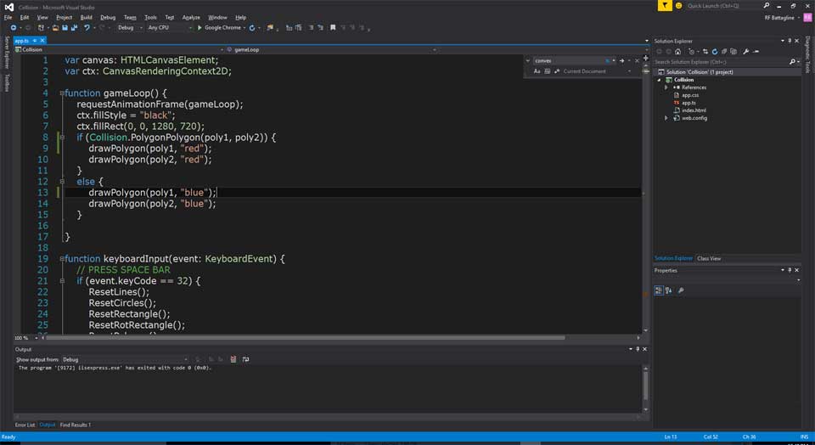This screenshot has width=815, height=445.
Task: Open Solution Explorer Properties wrench icon
Action: [746, 52]
